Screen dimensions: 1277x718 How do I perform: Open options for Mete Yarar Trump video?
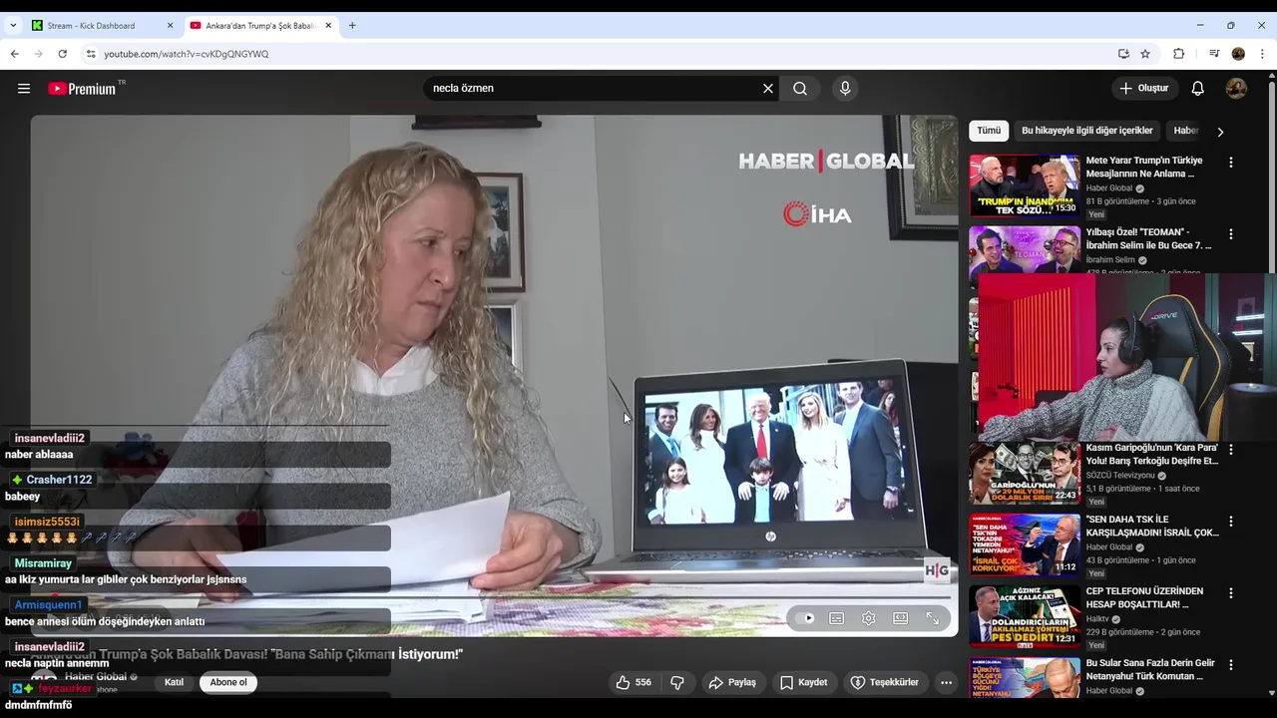tap(1231, 162)
